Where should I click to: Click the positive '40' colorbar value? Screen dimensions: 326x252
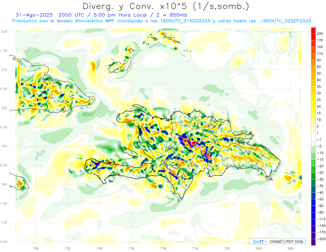click(x=319, y=80)
